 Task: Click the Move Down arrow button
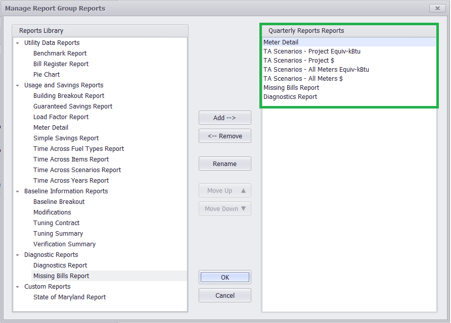click(224, 209)
